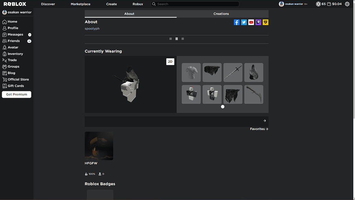Click the right arrow in the dark bar

[264, 121]
